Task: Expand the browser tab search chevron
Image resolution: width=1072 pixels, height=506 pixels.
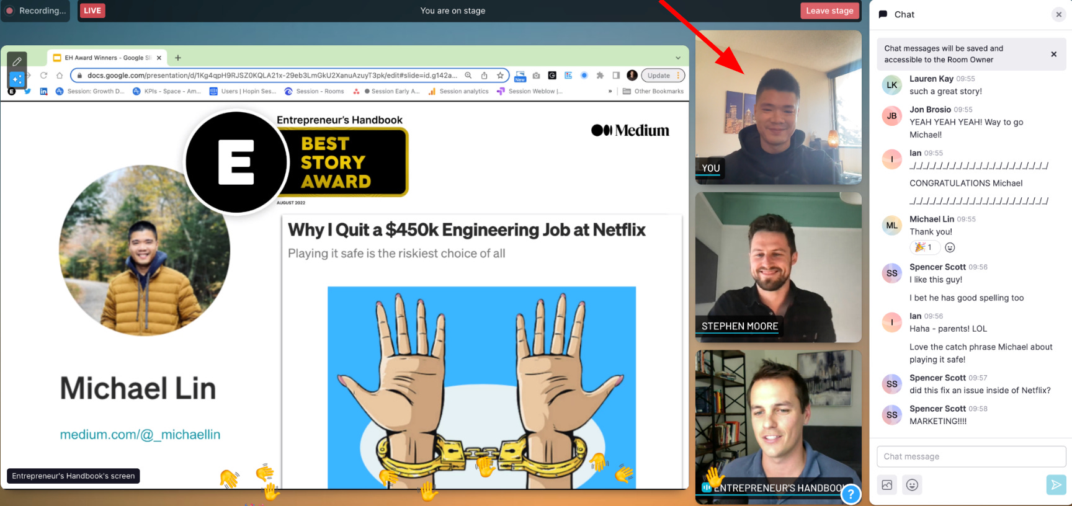Action: point(678,58)
